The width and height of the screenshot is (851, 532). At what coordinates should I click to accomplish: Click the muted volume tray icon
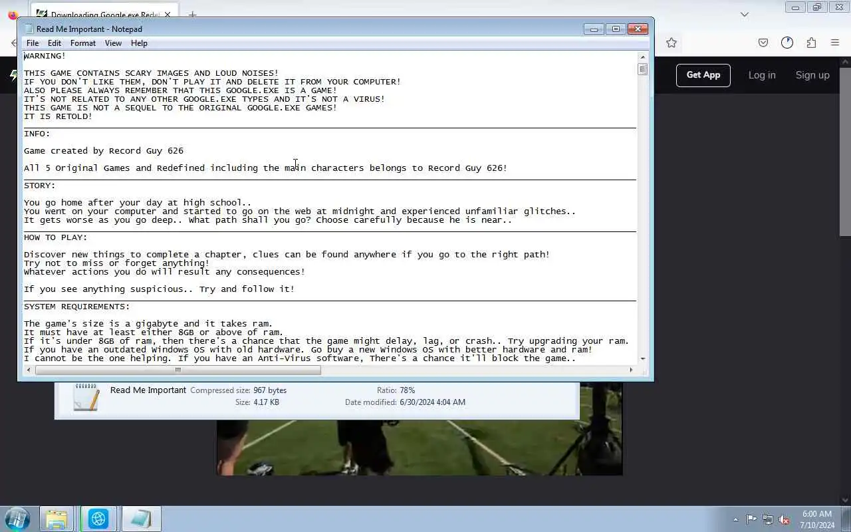click(x=785, y=519)
